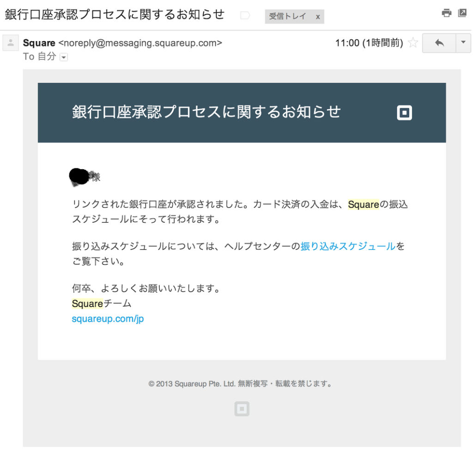The image size is (473, 457).
Task: Open the squareup.com/jp link
Action: coord(108,319)
